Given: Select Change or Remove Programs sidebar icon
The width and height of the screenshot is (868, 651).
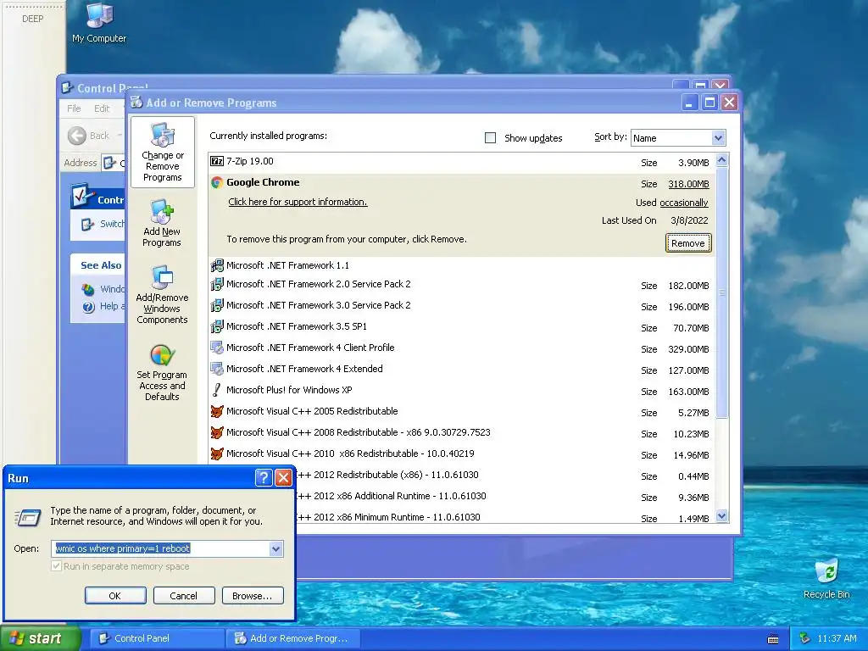Looking at the screenshot, I should 162,153.
